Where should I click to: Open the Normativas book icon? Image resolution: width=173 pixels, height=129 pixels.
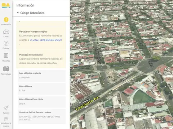(6, 69)
